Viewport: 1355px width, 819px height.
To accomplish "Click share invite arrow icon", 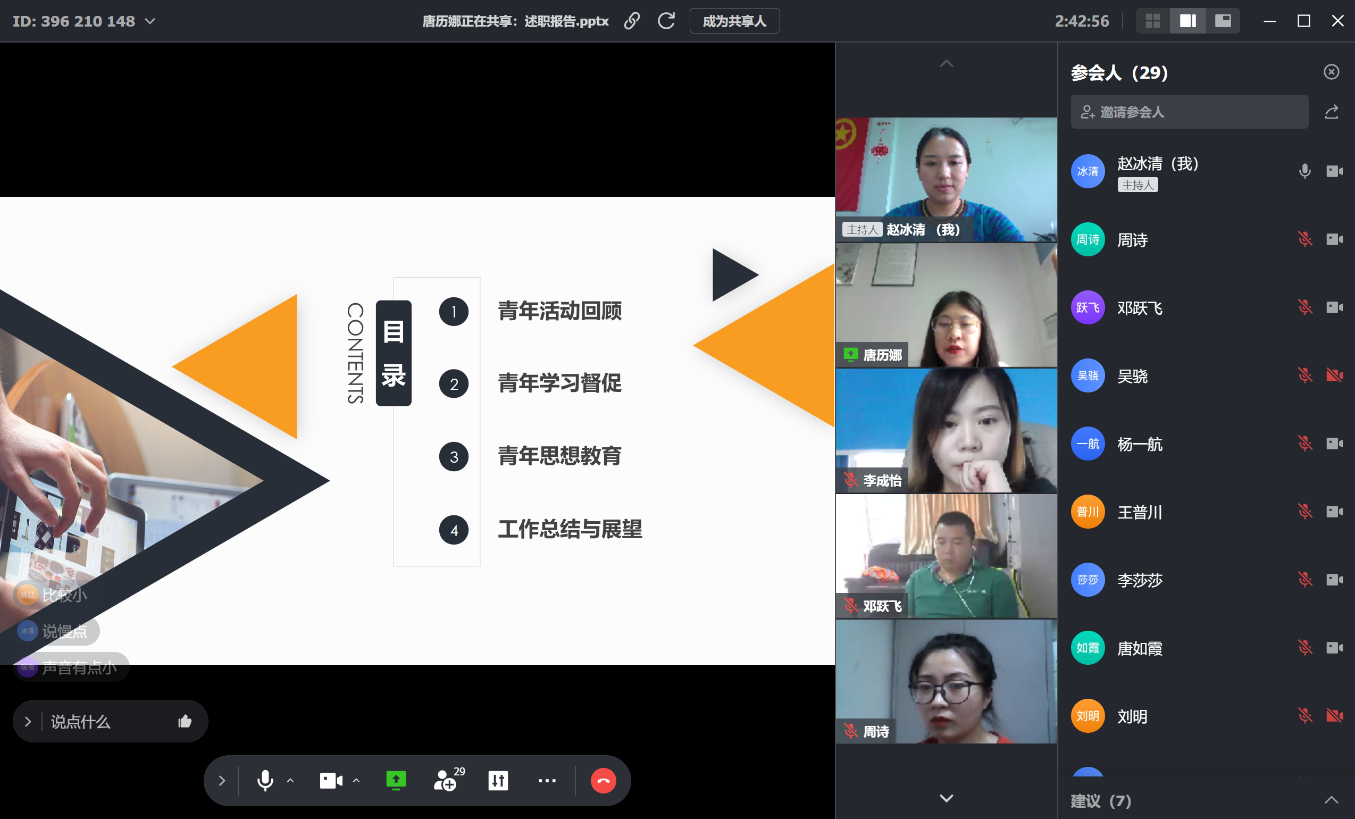I will pyautogui.click(x=1332, y=112).
